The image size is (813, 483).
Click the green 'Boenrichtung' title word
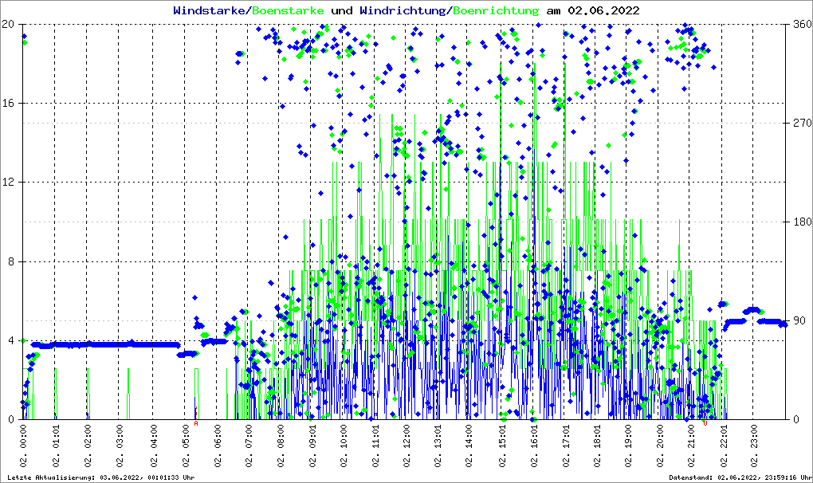tap(496, 10)
